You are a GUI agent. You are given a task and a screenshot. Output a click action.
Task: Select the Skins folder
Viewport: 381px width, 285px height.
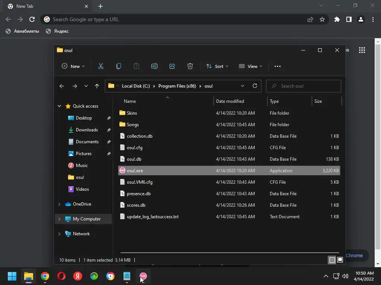(229, 113)
